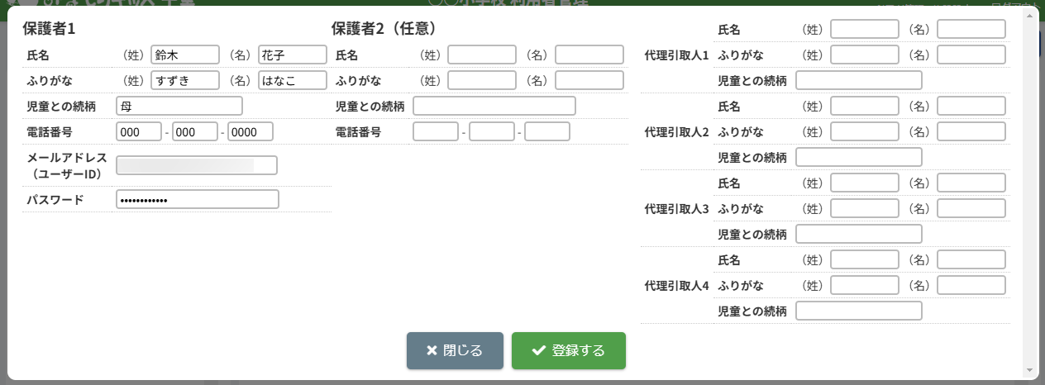The image size is (1045, 385).
Task: Select 保護者1 given name field 花子
Action: coord(293,55)
